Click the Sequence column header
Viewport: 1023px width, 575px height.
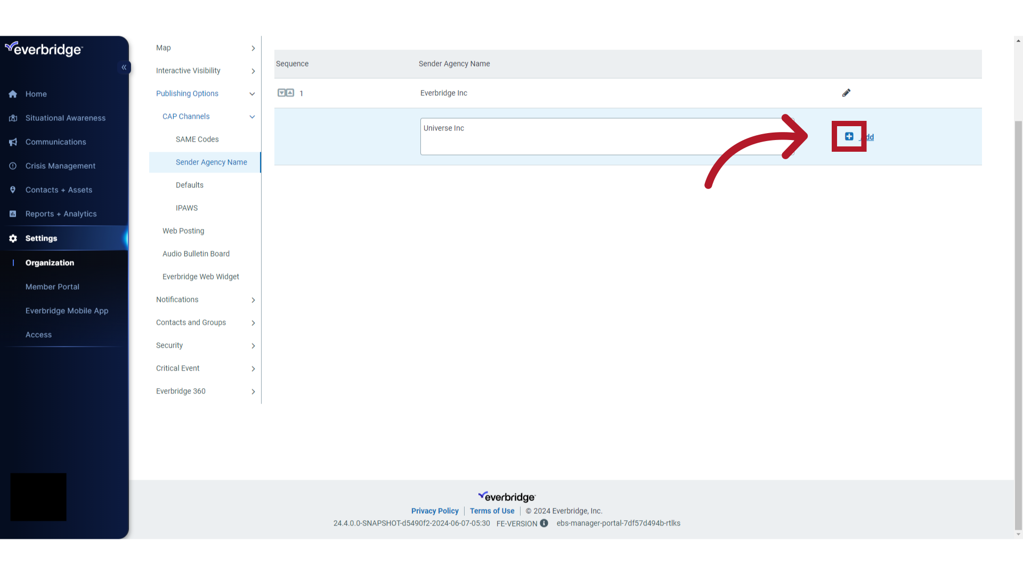tap(293, 64)
